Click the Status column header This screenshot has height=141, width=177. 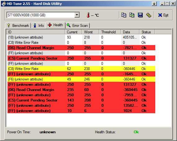point(147,32)
